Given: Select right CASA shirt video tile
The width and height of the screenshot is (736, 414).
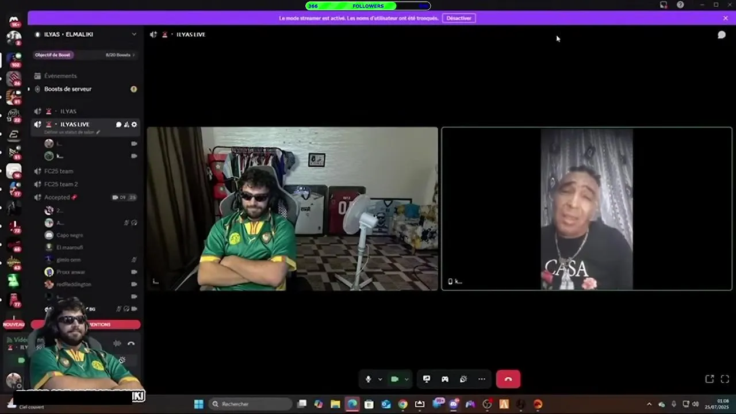Looking at the screenshot, I should coord(586,209).
